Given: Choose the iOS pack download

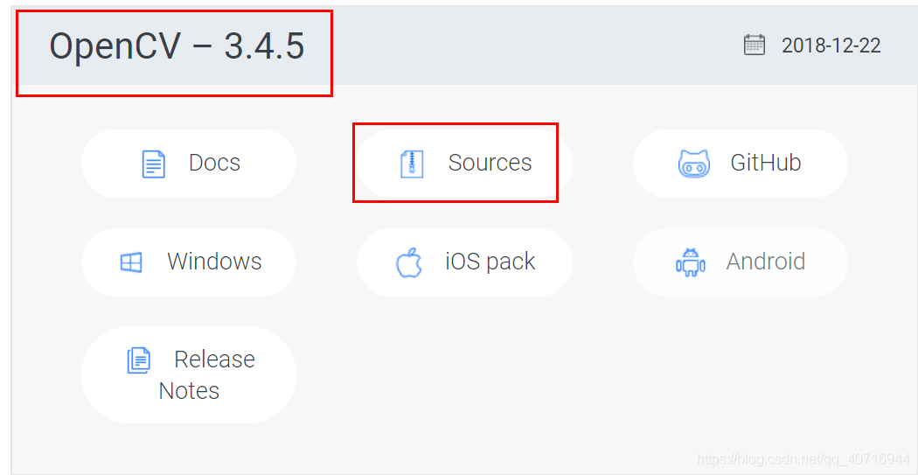Looking at the screenshot, I should (464, 262).
